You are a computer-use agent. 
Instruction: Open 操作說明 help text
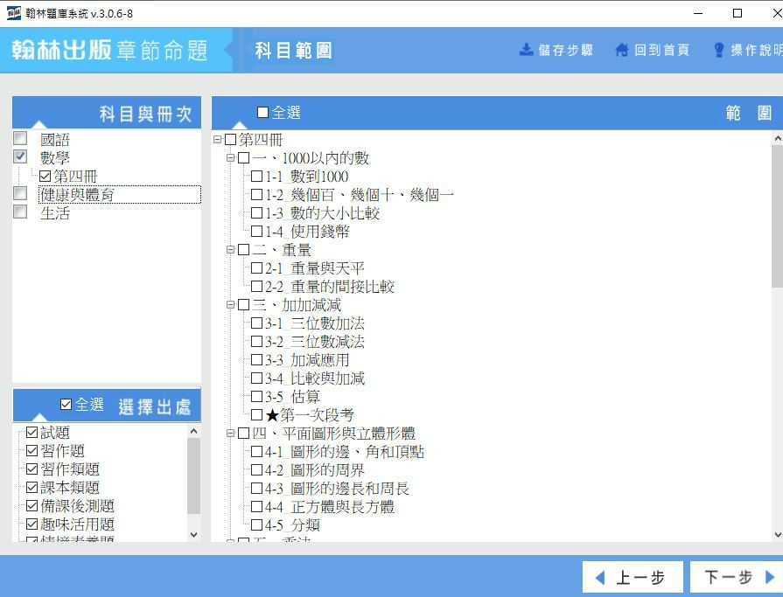pyautogui.click(x=757, y=50)
